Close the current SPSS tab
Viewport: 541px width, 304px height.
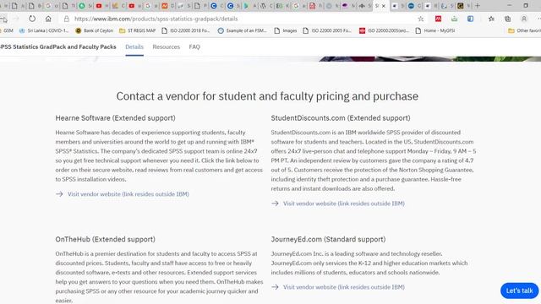384,6
